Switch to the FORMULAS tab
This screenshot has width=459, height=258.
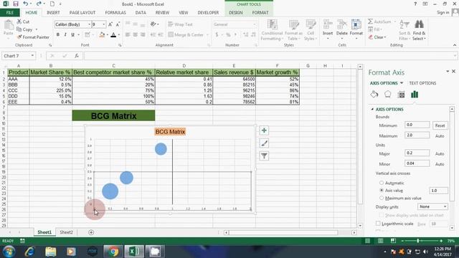coord(115,13)
